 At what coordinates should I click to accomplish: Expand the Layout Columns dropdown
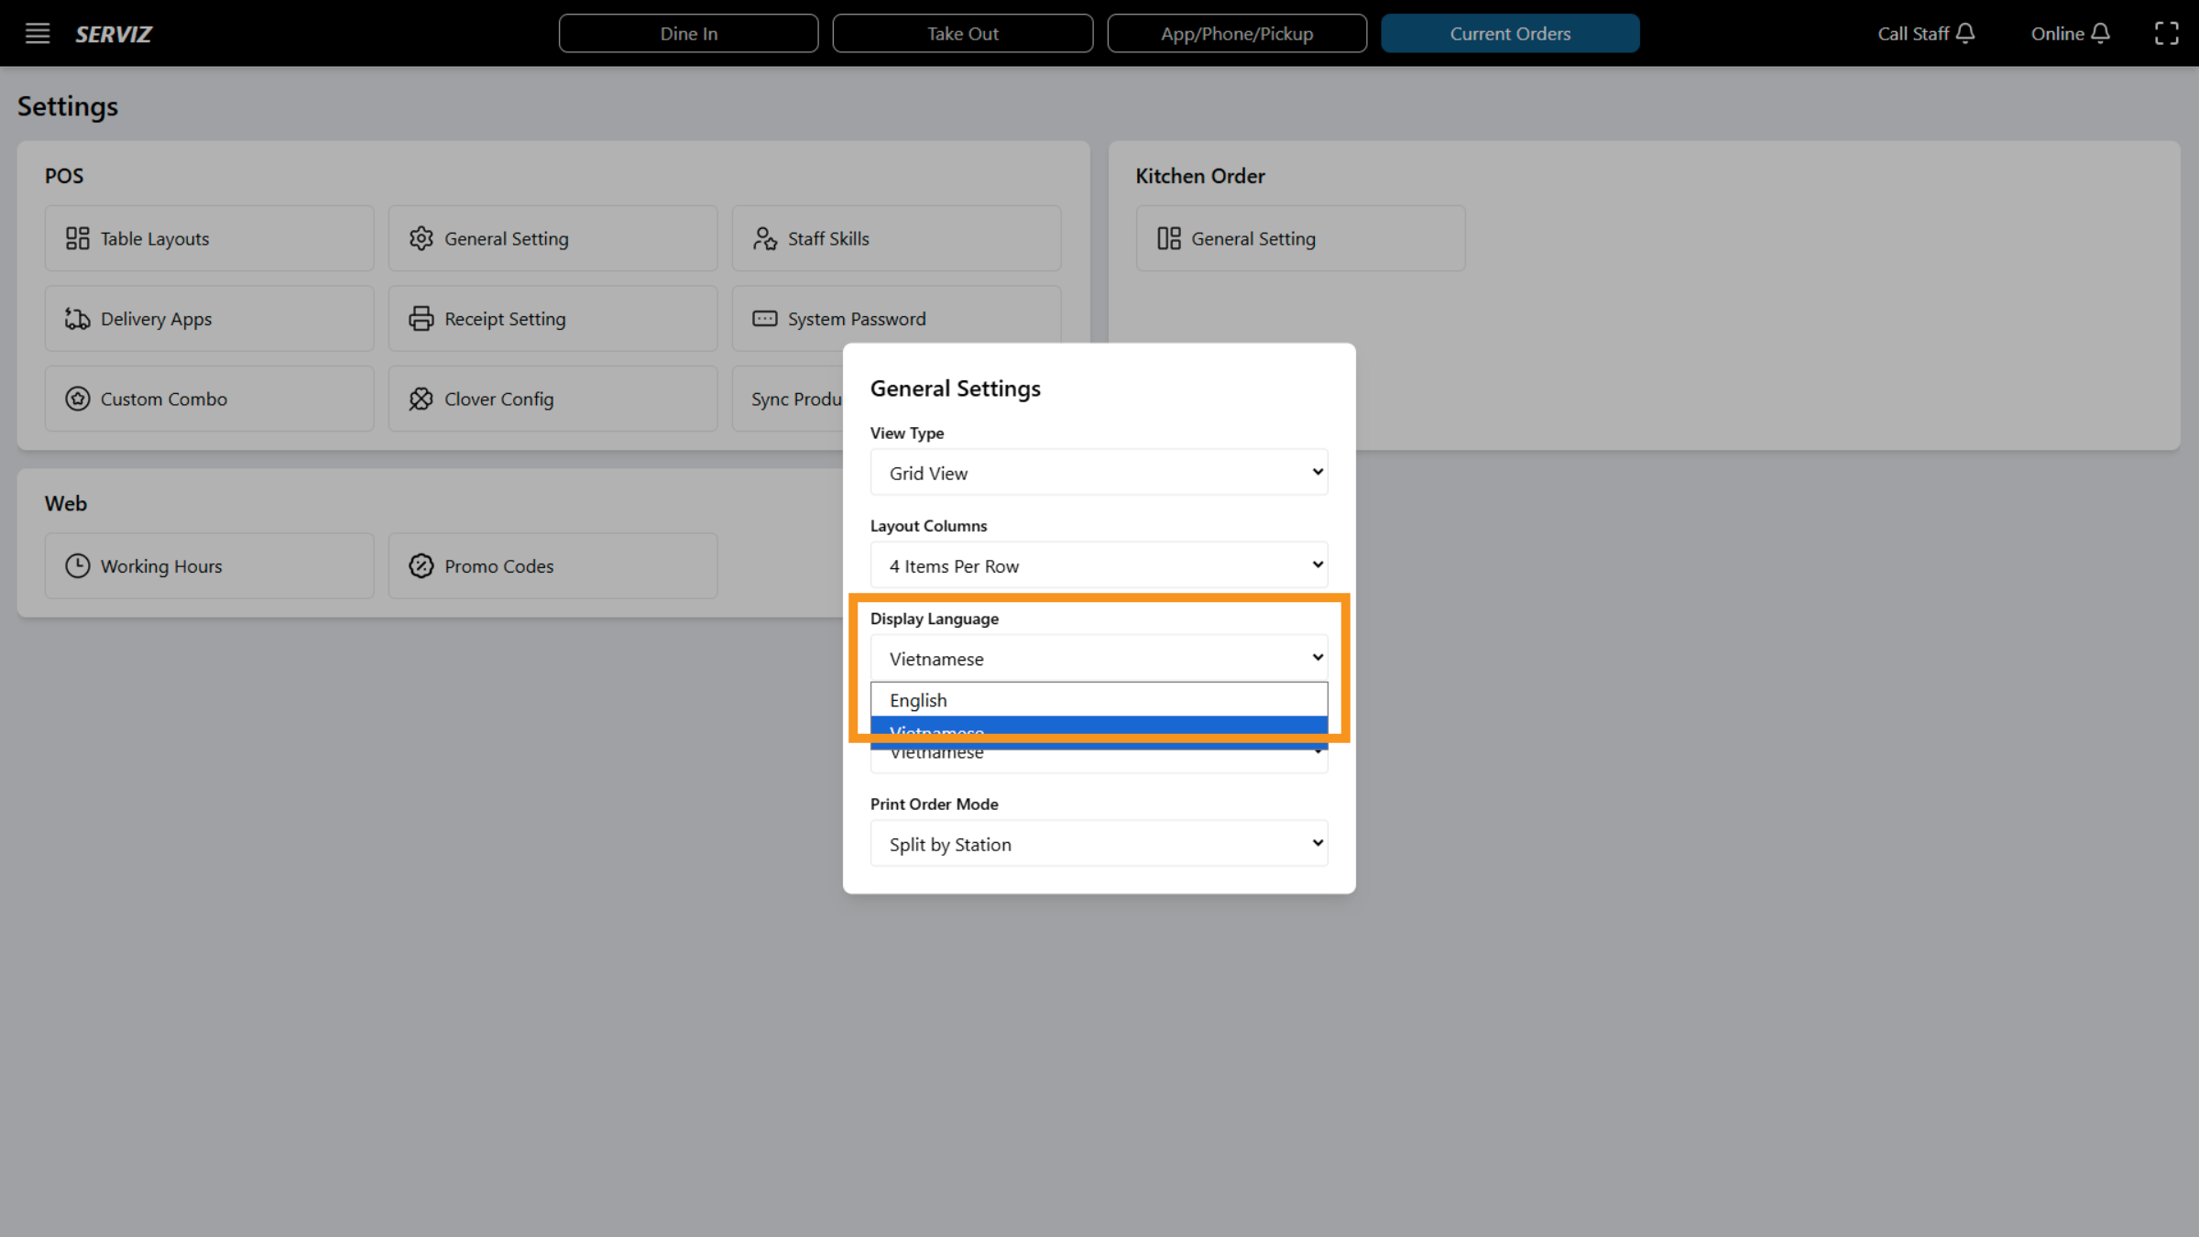click(1098, 564)
